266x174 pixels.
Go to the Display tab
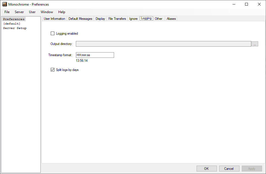(100, 19)
